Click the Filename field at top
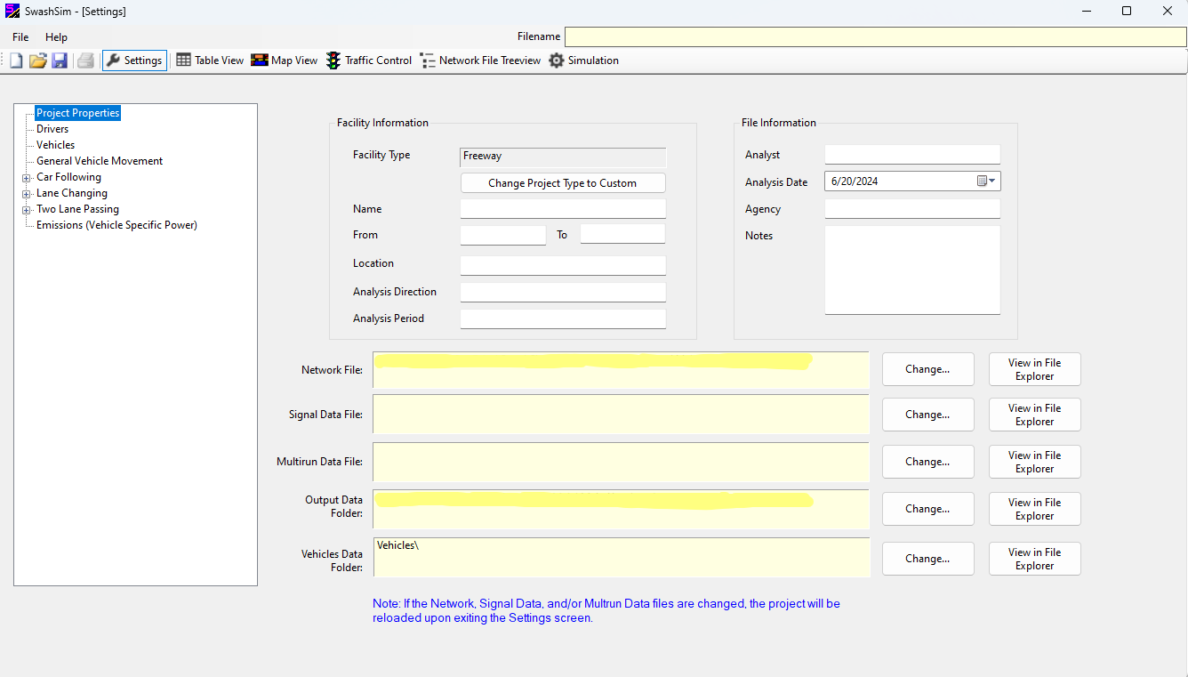Image resolution: width=1188 pixels, height=677 pixels. (x=875, y=36)
